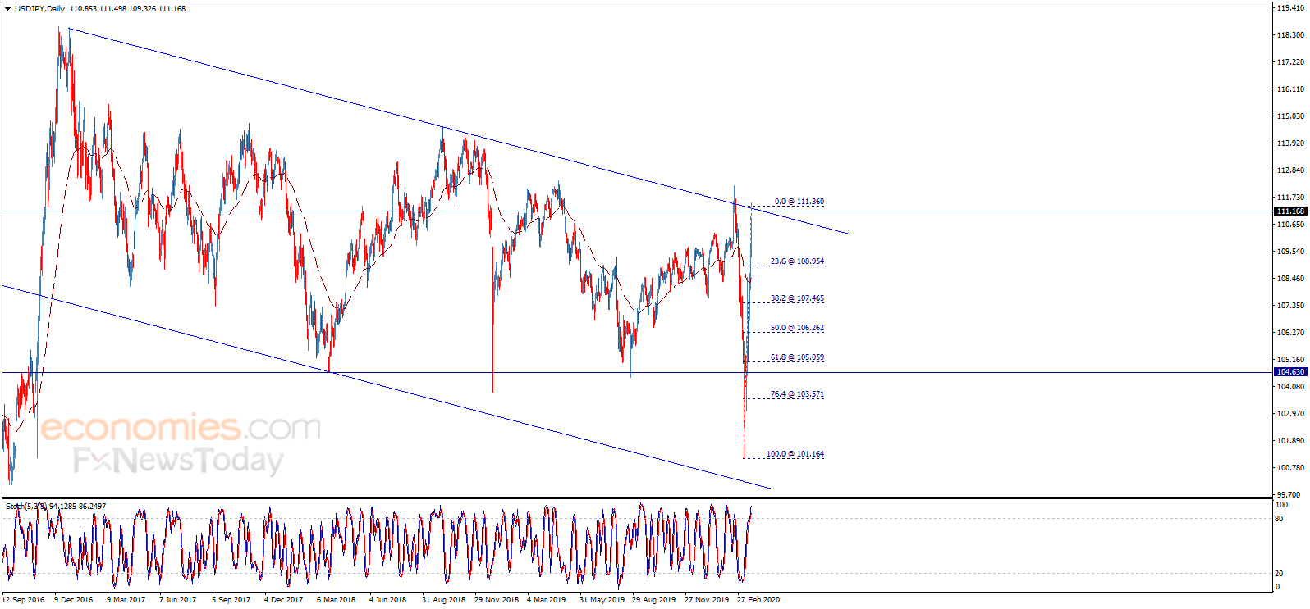Image resolution: width=1310 pixels, height=609 pixels.
Task: Click the stochastic scale level 80
Action: coord(1280,519)
